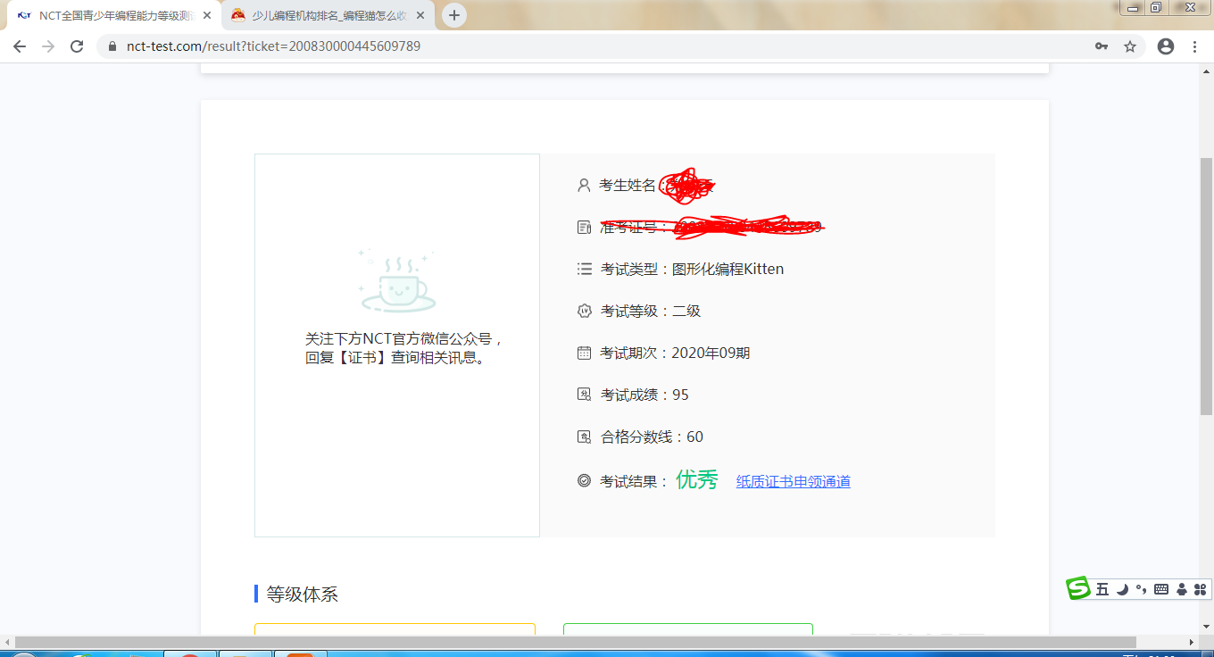The image size is (1214, 657).
Task: Click the green 优秀 result text
Action: [x=697, y=480]
